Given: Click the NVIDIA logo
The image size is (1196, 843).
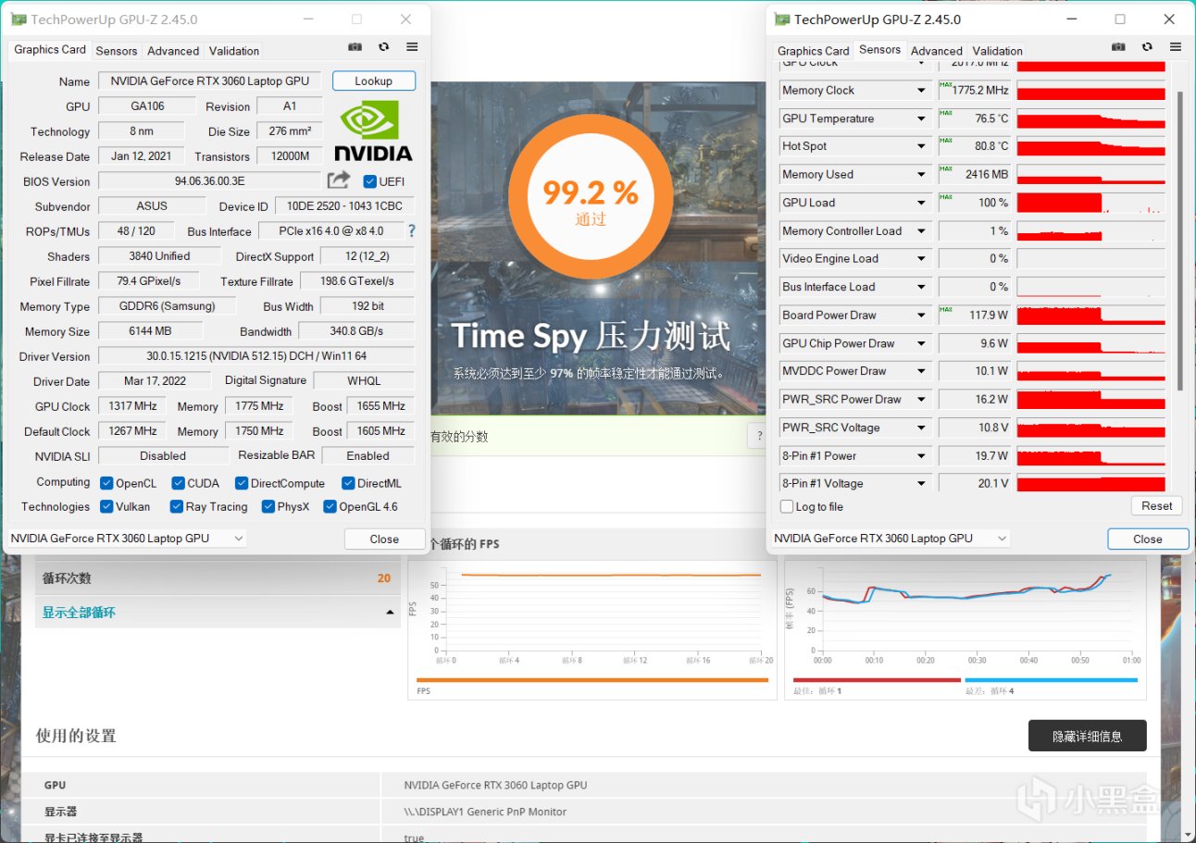Looking at the screenshot, I should point(373,130).
